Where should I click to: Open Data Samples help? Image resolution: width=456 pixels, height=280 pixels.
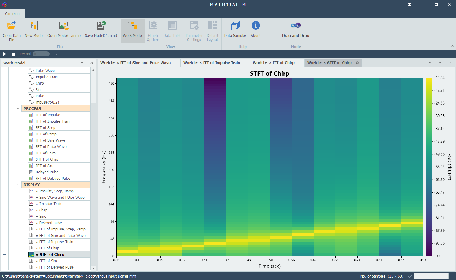click(x=235, y=29)
